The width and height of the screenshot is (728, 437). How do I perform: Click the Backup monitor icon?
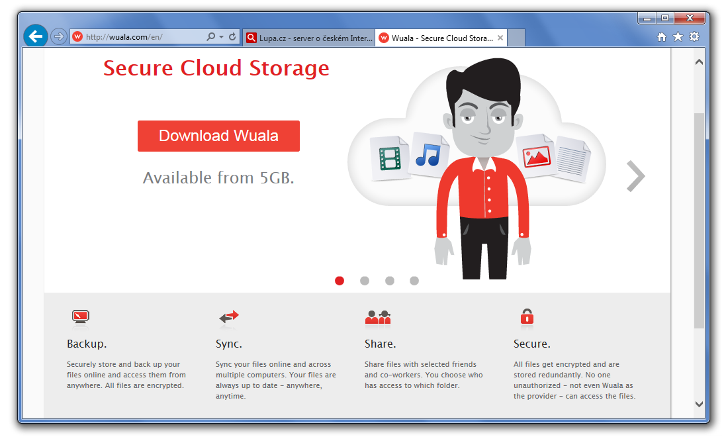(80, 318)
